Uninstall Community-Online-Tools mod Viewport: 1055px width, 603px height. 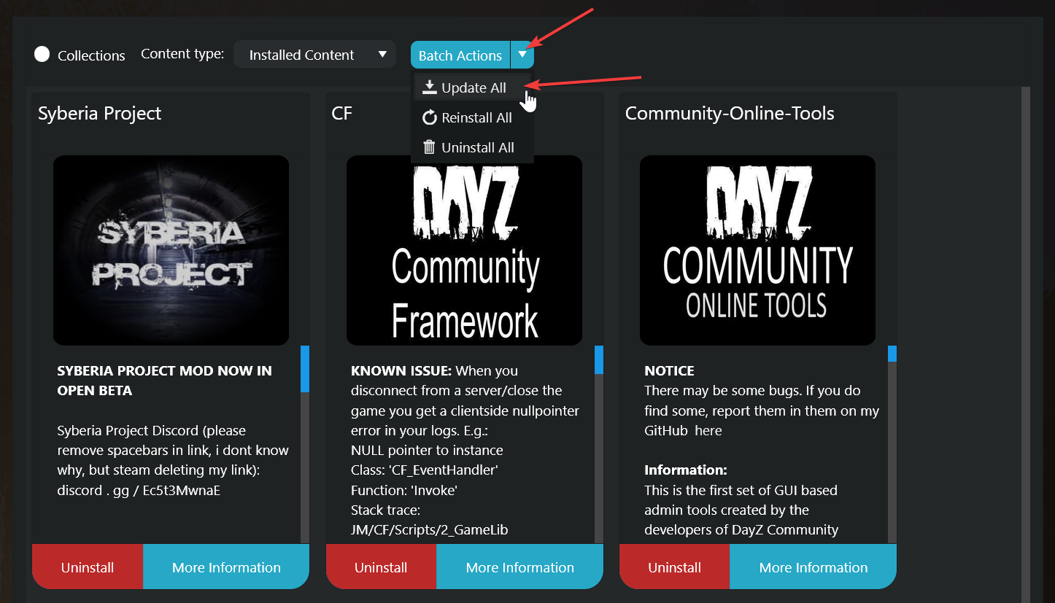point(674,567)
